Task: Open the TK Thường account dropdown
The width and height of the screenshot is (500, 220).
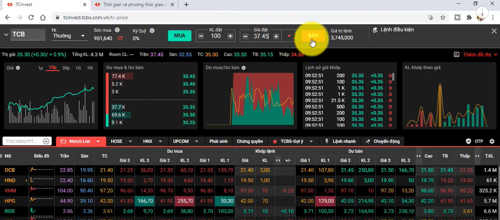Action: pos(69,36)
